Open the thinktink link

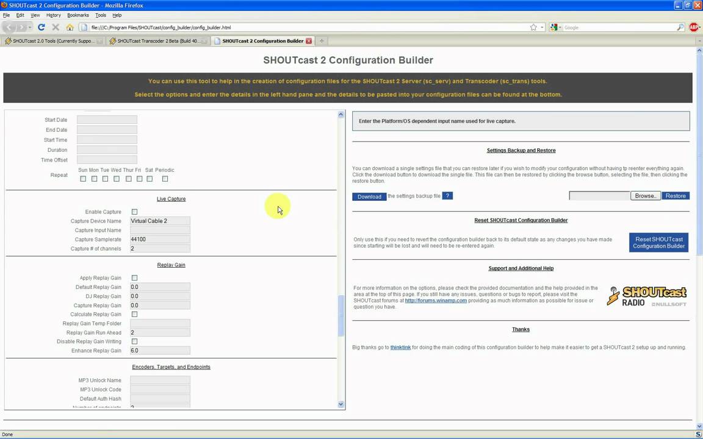(x=400, y=347)
